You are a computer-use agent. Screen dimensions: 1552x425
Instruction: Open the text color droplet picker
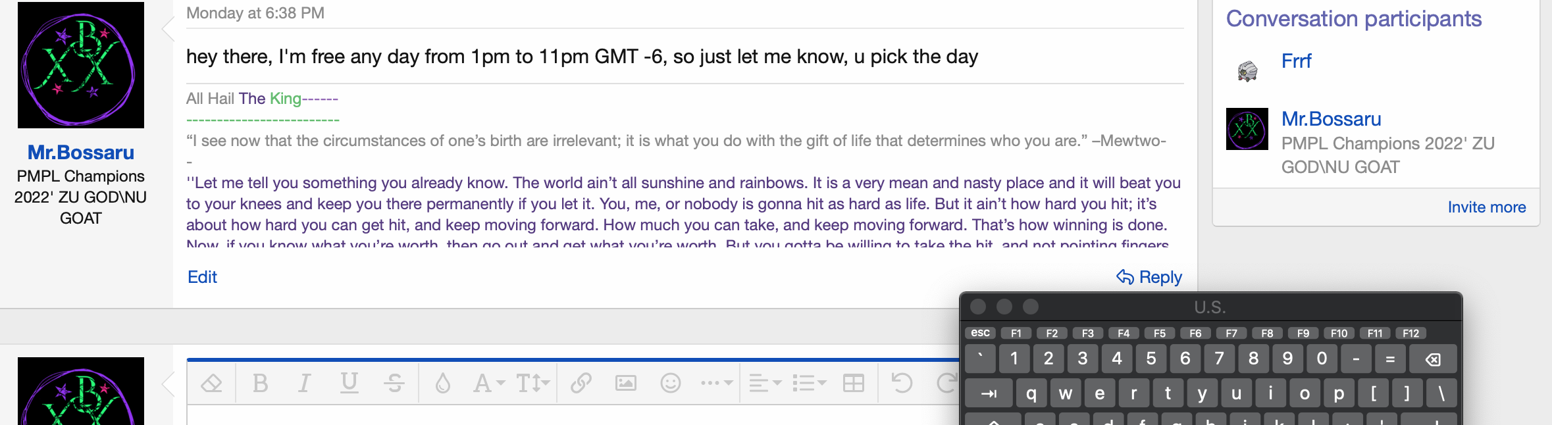point(443,383)
